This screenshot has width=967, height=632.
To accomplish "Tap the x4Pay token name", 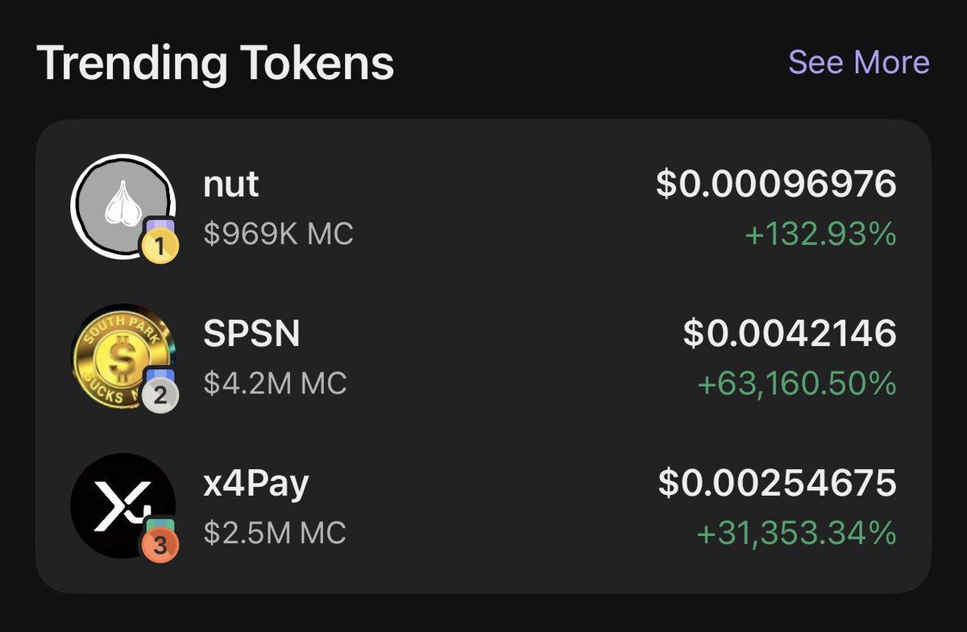I will tap(256, 484).
